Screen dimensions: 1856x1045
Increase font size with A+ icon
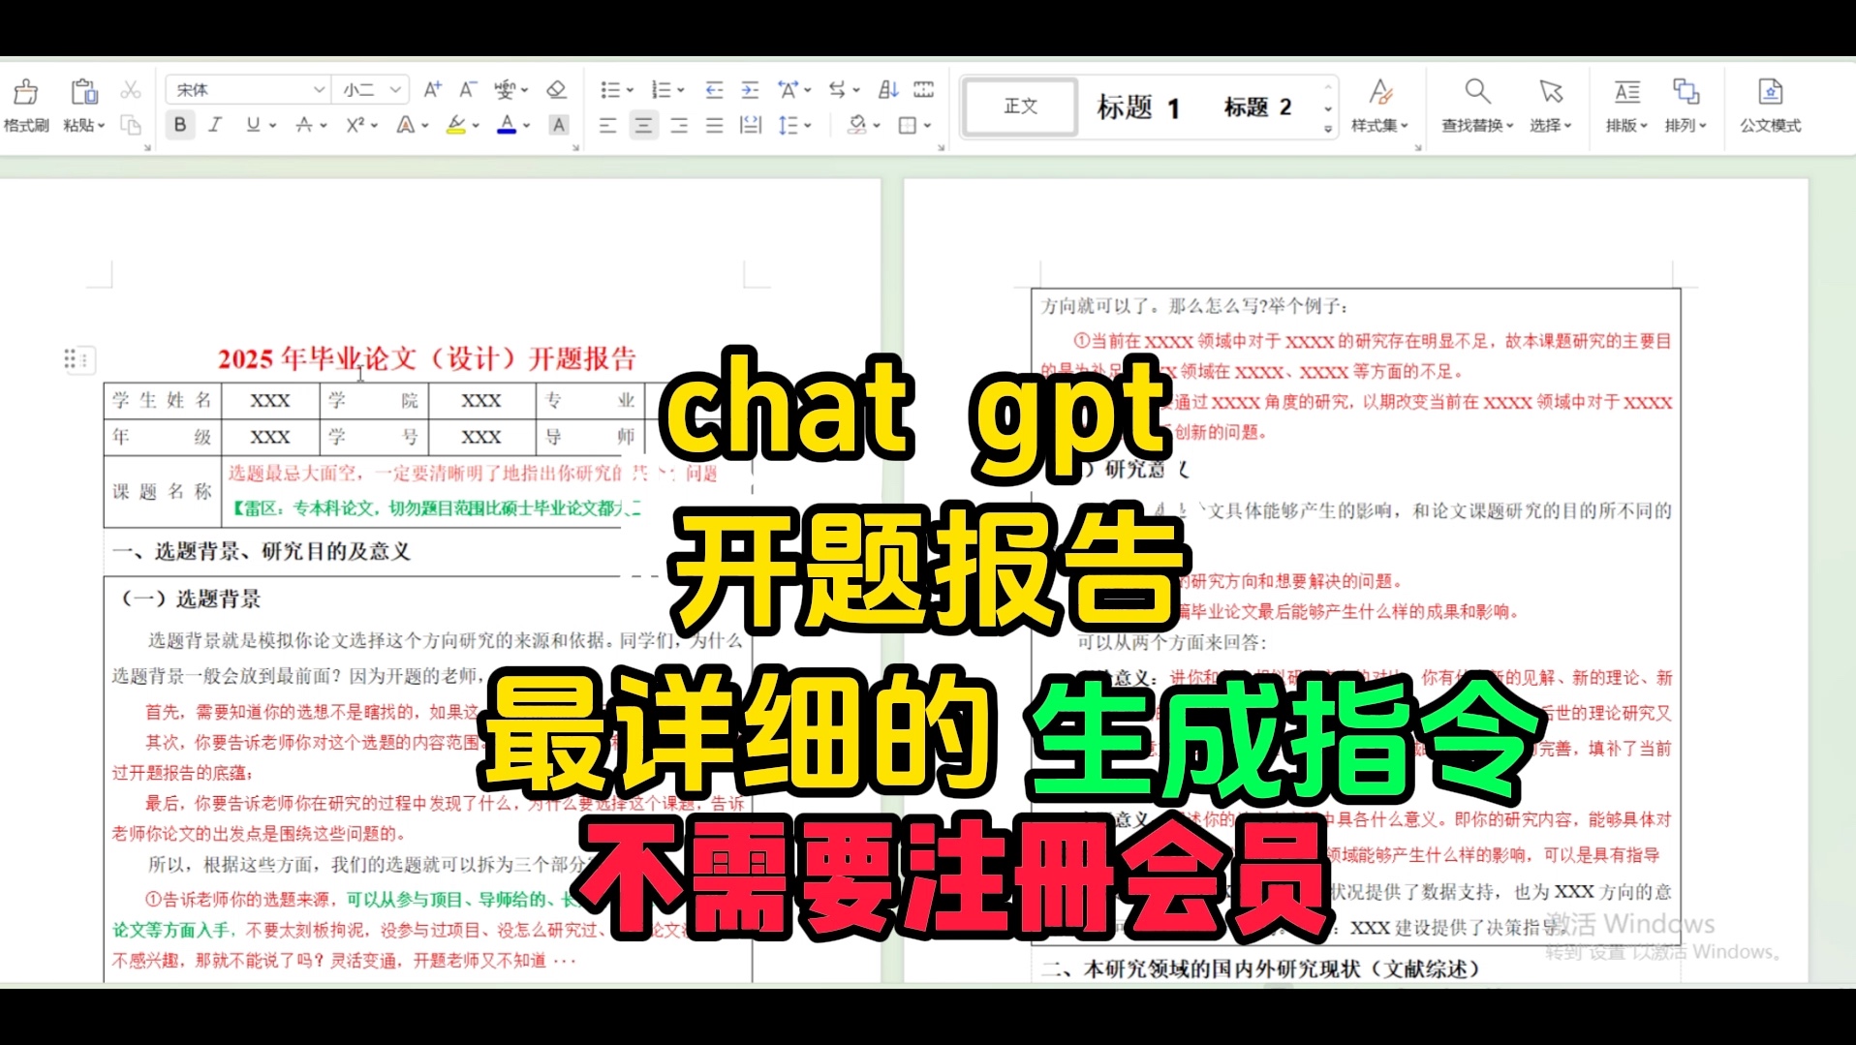[x=433, y=90]
